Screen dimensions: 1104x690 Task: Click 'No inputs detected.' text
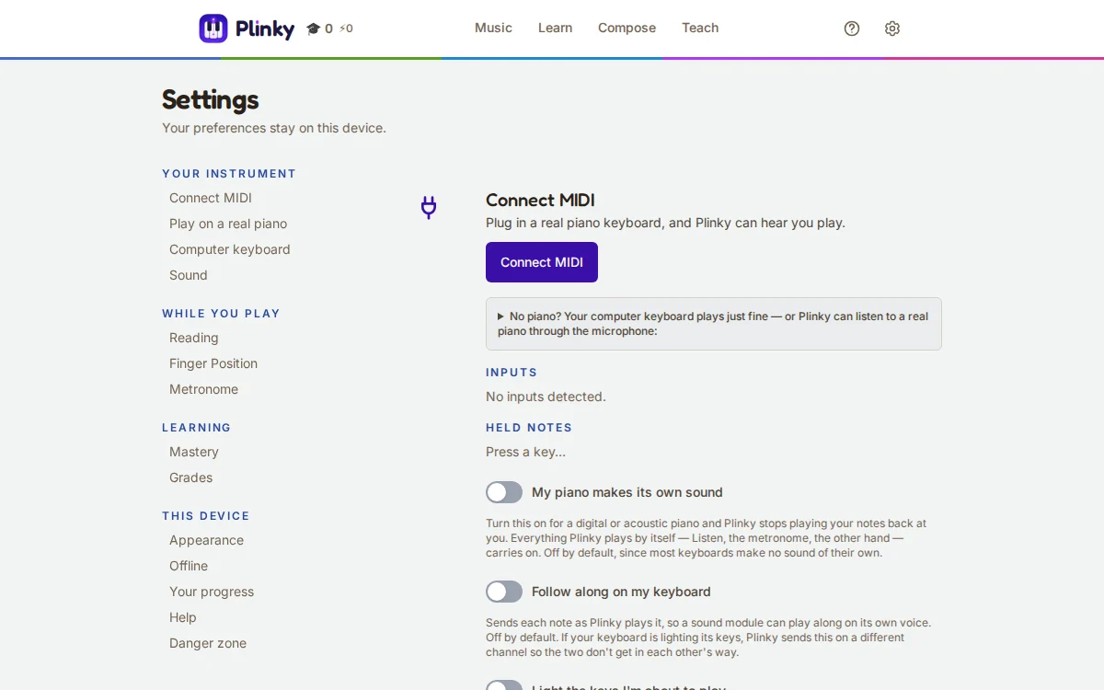[546, 397]
